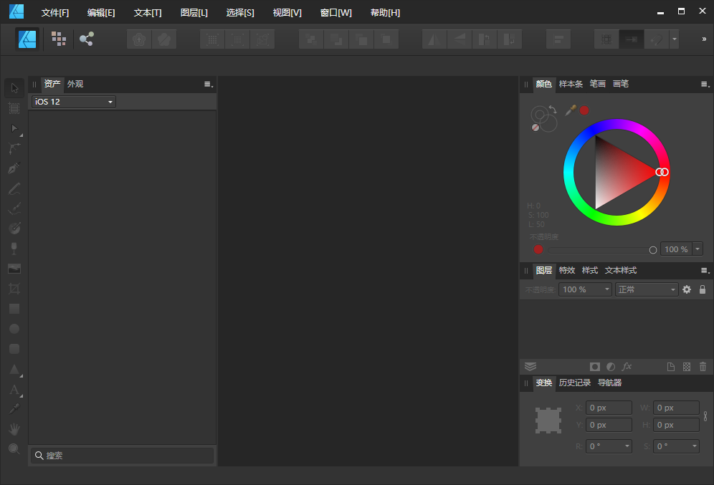Add layer effects with the fx icon
This screenshot has width=714, height=485.
(627, 366)
